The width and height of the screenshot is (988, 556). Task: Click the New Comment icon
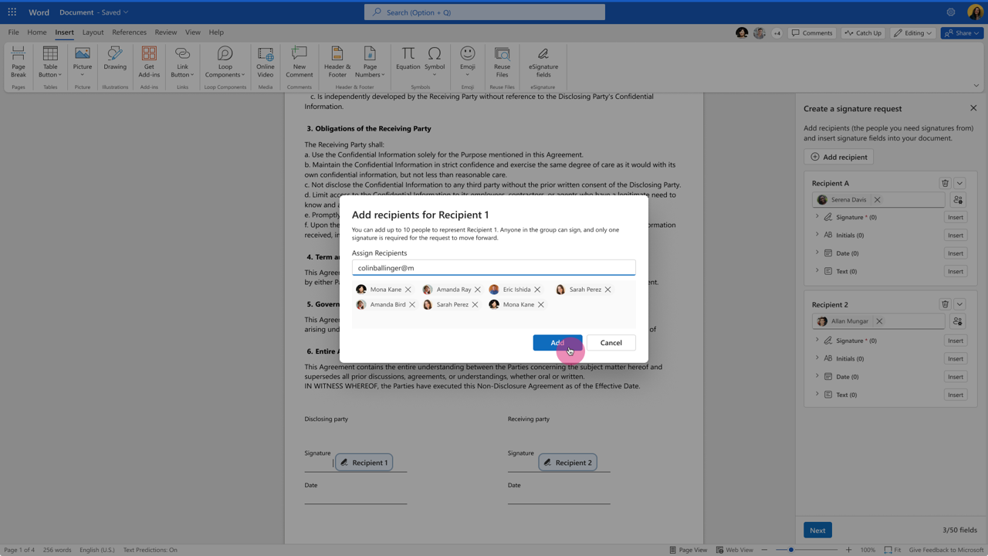299,62
